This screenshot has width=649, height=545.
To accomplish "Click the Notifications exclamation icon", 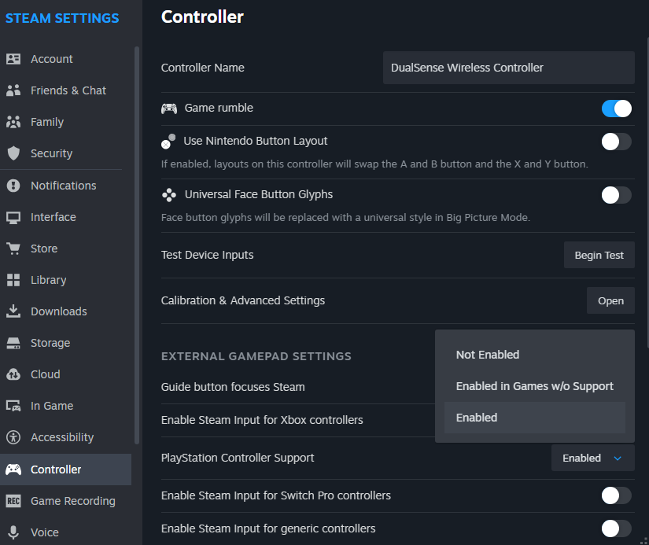I will [x=13, y=186].
